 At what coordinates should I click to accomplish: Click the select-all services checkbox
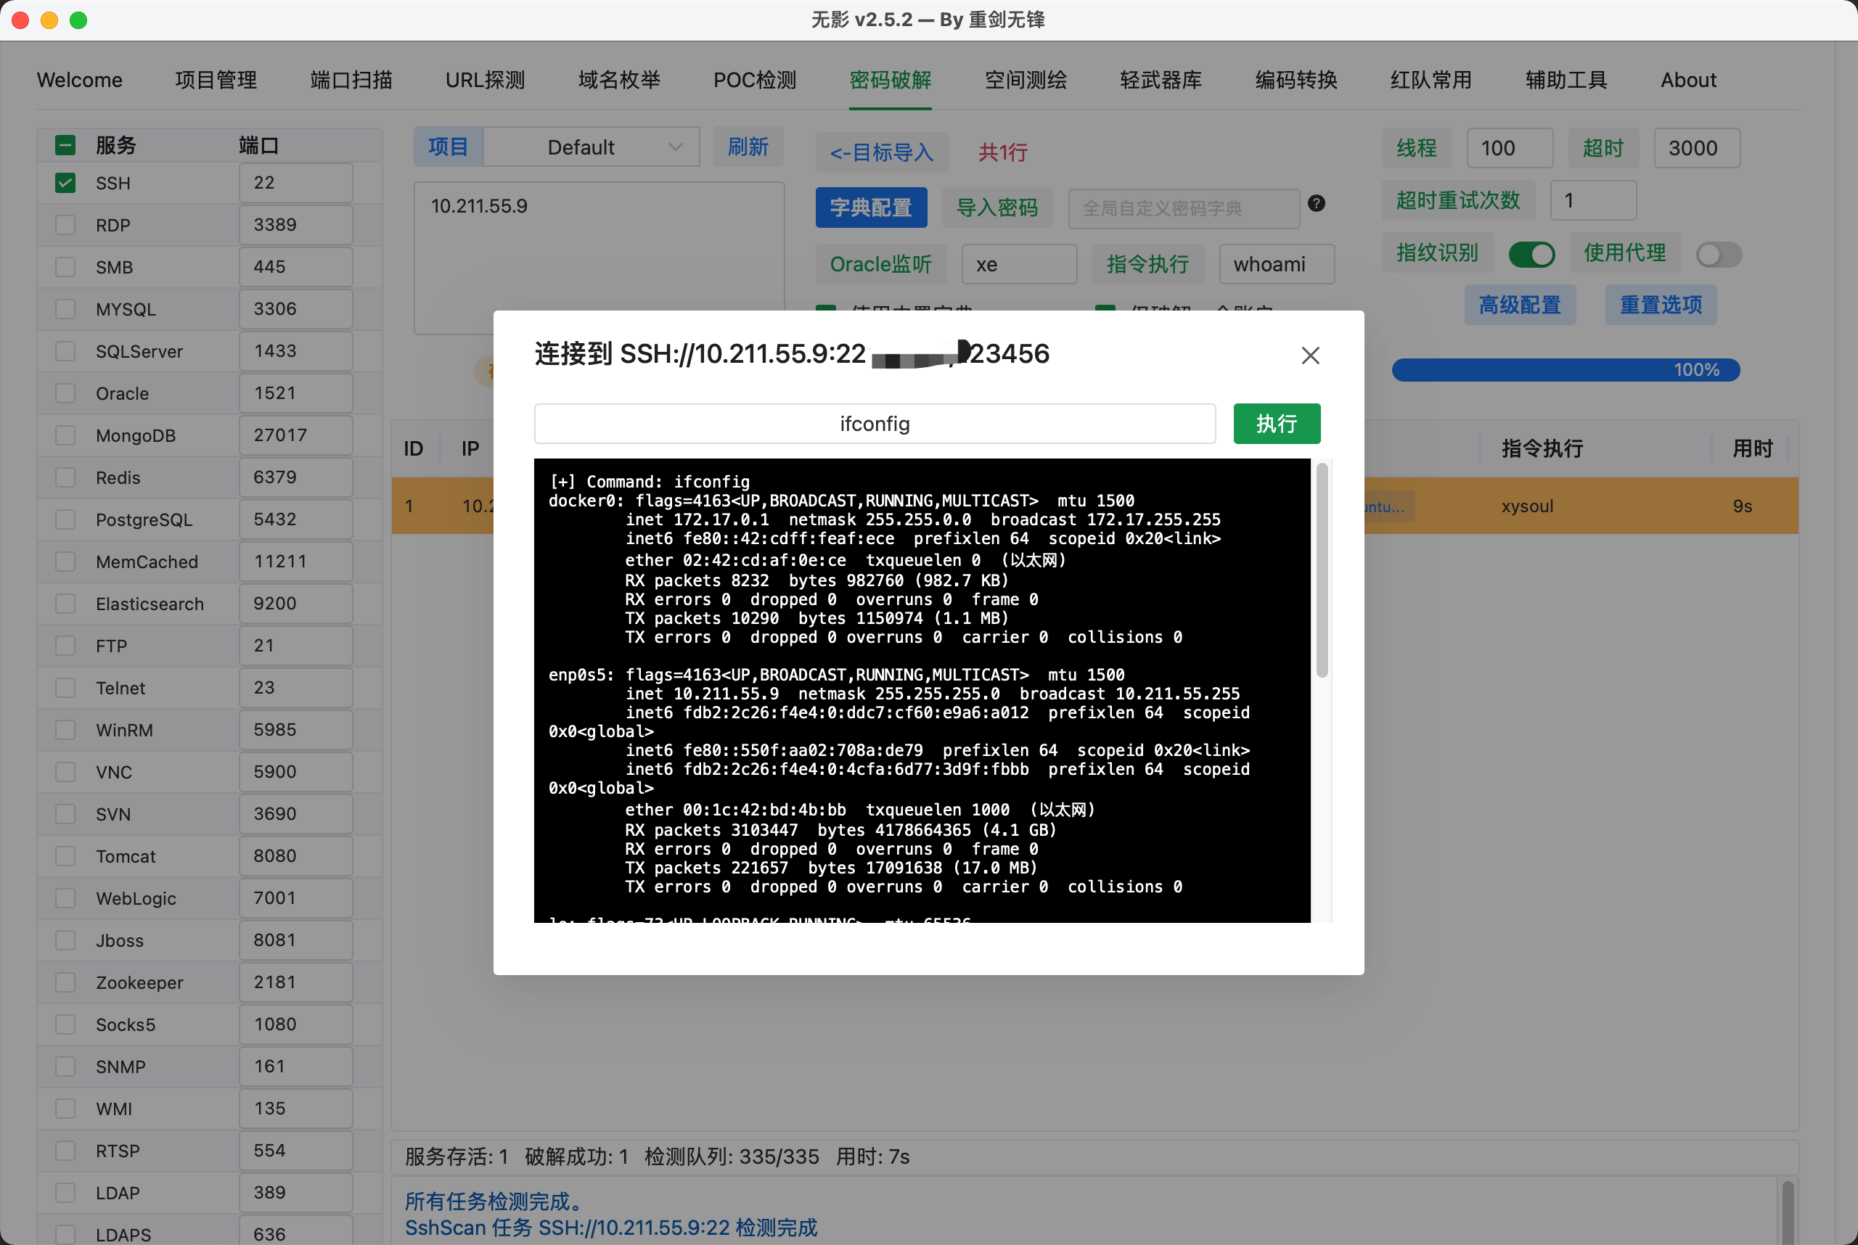point(65,145)
